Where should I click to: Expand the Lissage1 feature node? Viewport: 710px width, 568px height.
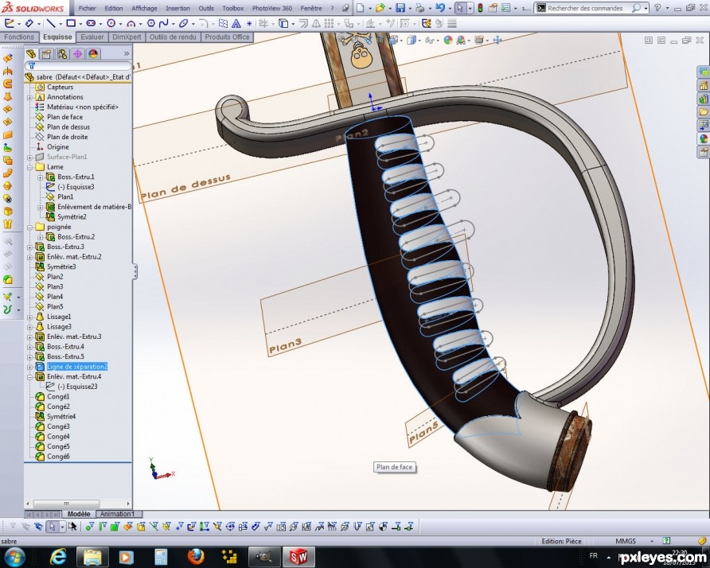30,317
